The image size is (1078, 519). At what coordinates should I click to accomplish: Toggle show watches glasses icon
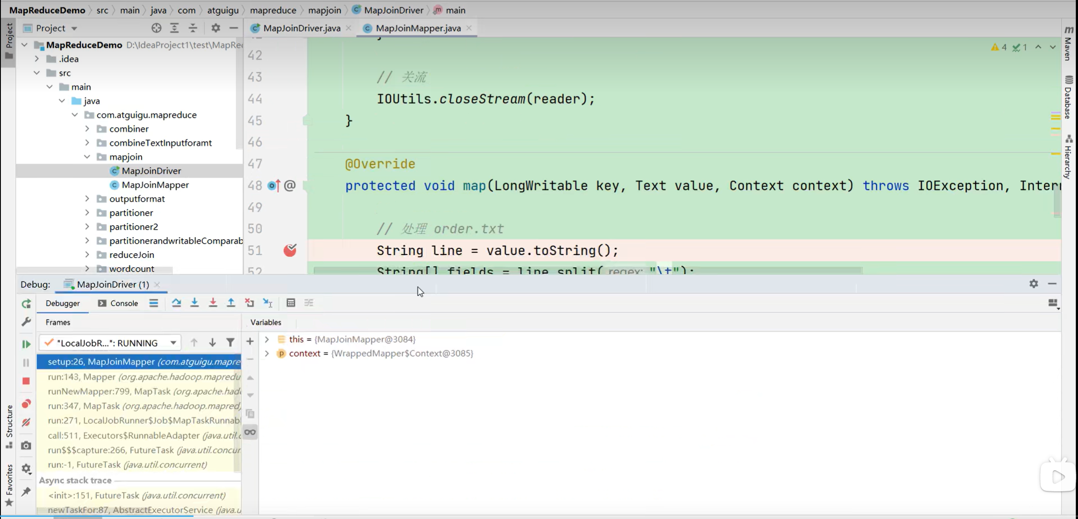coord(250,432)
